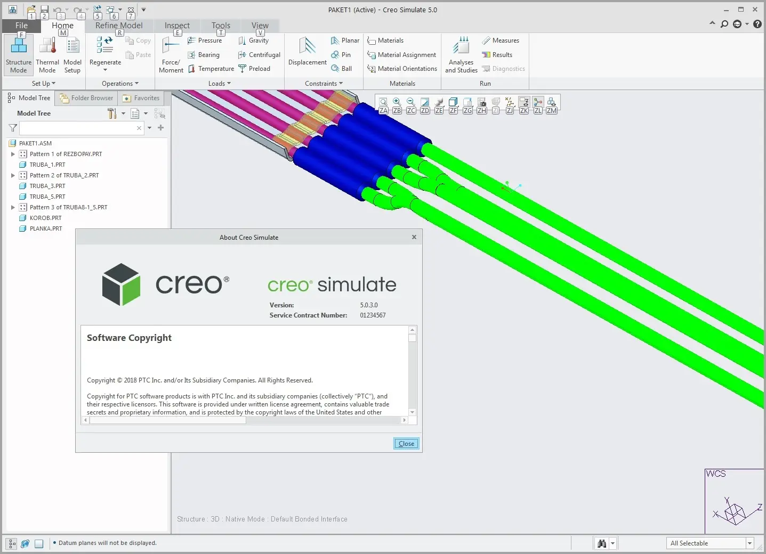Click the Model Tree settings tool icon
Image resolution: width=766 pixels, height=554 pixels.
(112, 113)
